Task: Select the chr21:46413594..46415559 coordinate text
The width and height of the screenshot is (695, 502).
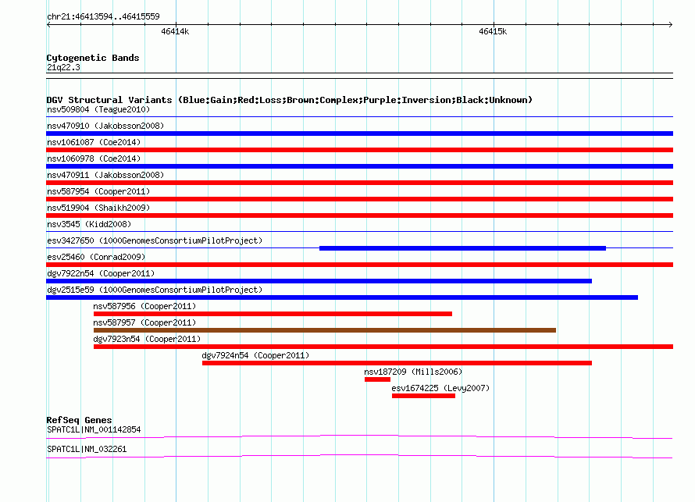Action: (103, 16)
